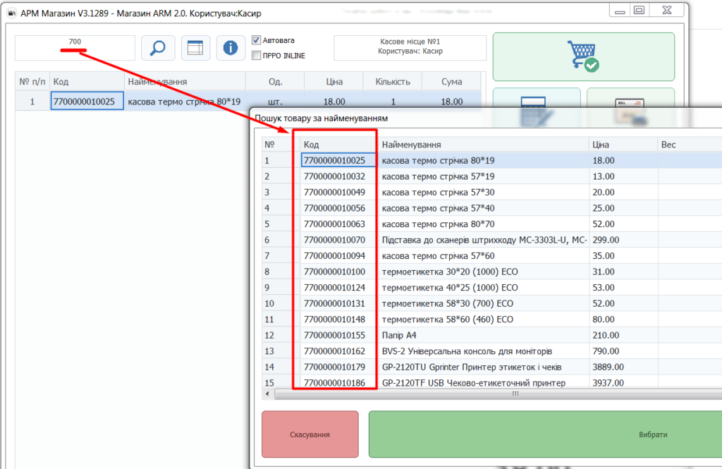This screenshot has width=722, height=469.
Task: Select BVS-2 Універсальна консоль для моніторів row
Action: click(491, 351)
